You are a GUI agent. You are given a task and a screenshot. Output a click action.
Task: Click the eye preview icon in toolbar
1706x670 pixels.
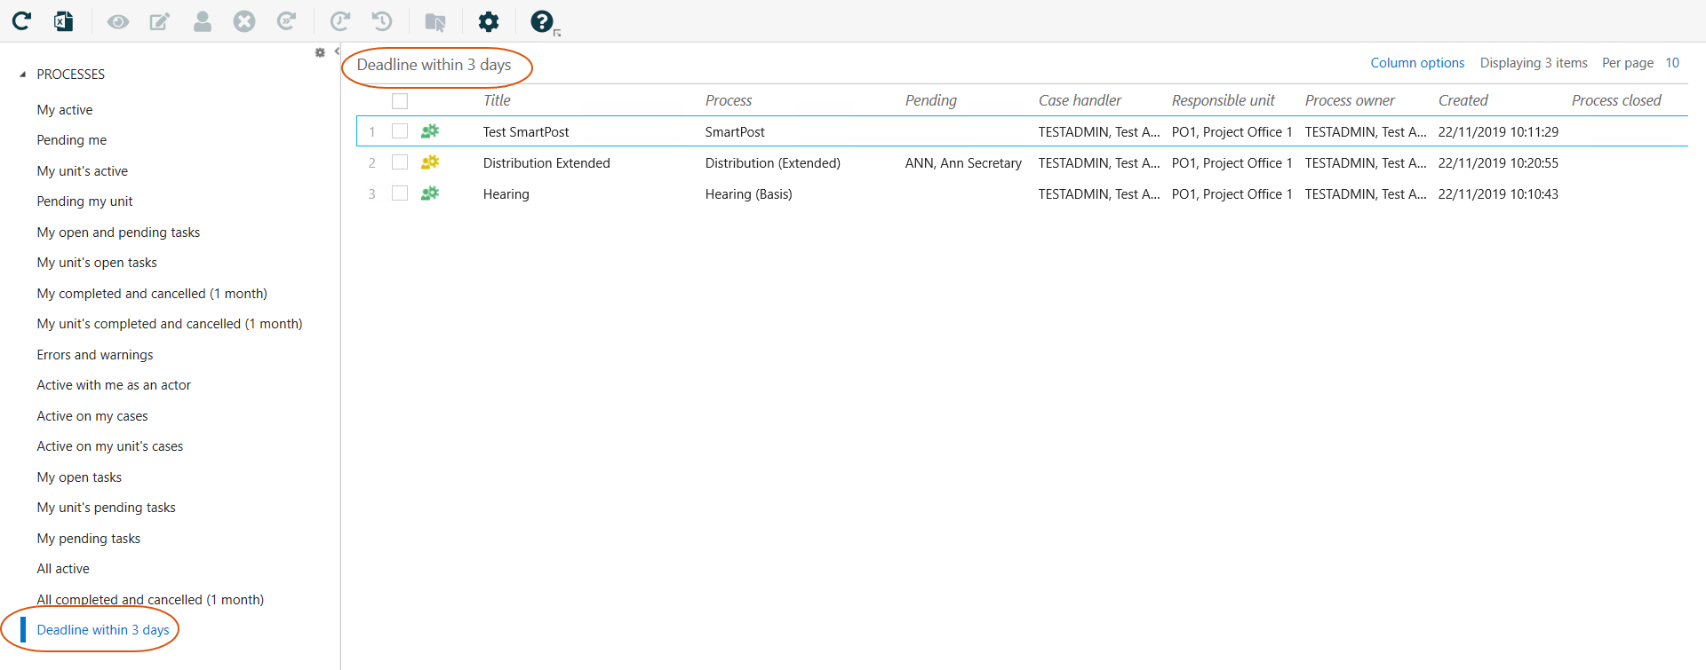(117, 21)
